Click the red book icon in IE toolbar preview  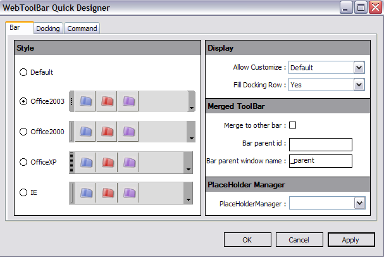(x=107, y=192)
